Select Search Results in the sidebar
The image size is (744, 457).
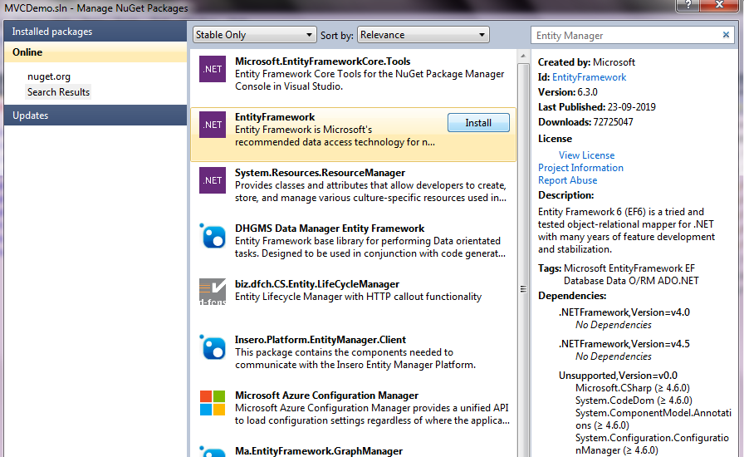[x=58, y=92]
